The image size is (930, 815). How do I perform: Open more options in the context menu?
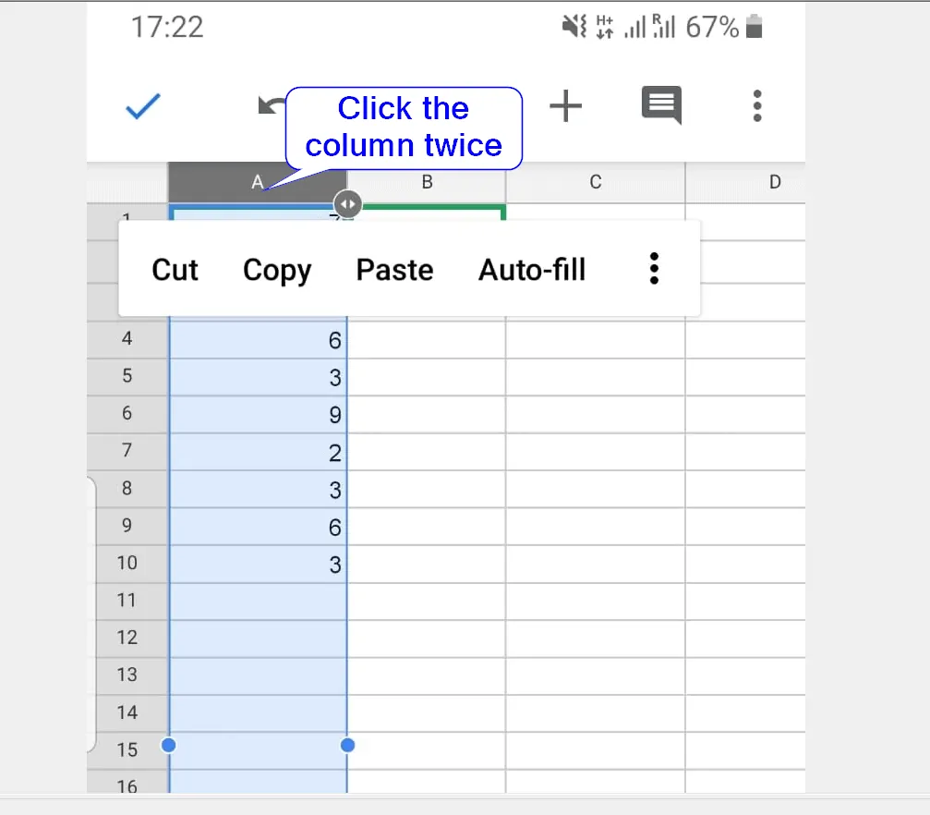point(654,269)
